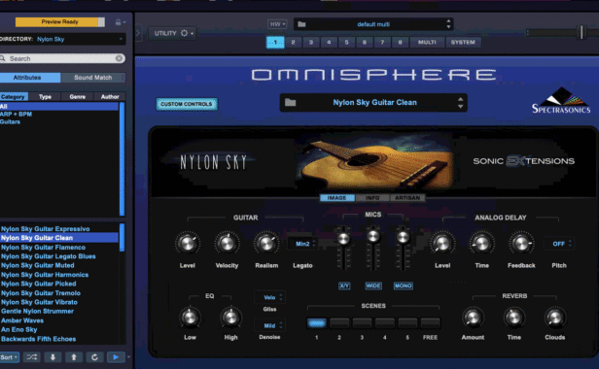Adjust the EQ Low knob
599x369 pixels.
click(x=190, y=318)
